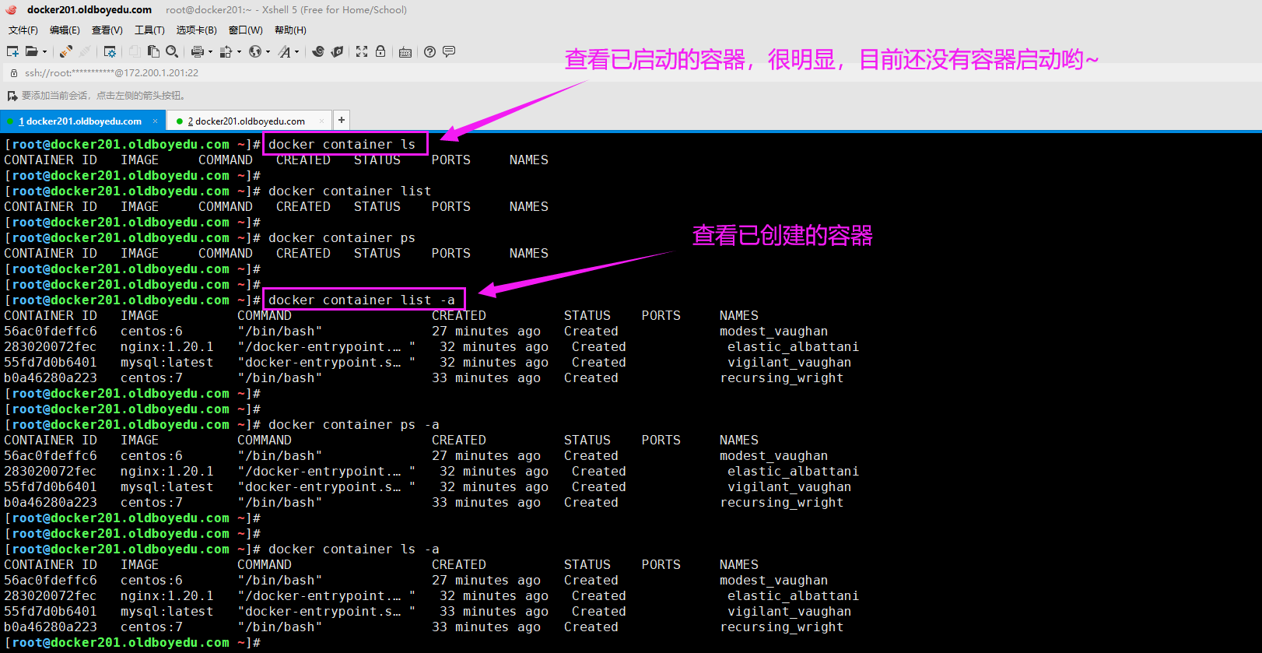Open the 文件(F) menu
The image size is (1262, 653).
coord(23,30)
